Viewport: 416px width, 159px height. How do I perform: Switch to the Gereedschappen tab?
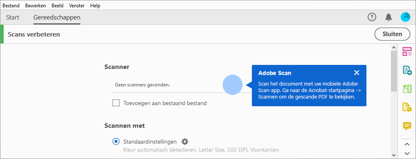pos(57,17)
